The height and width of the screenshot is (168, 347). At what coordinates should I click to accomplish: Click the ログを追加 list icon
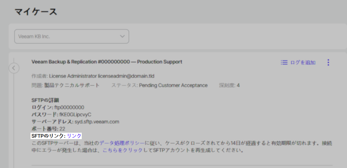pos(284,62)
